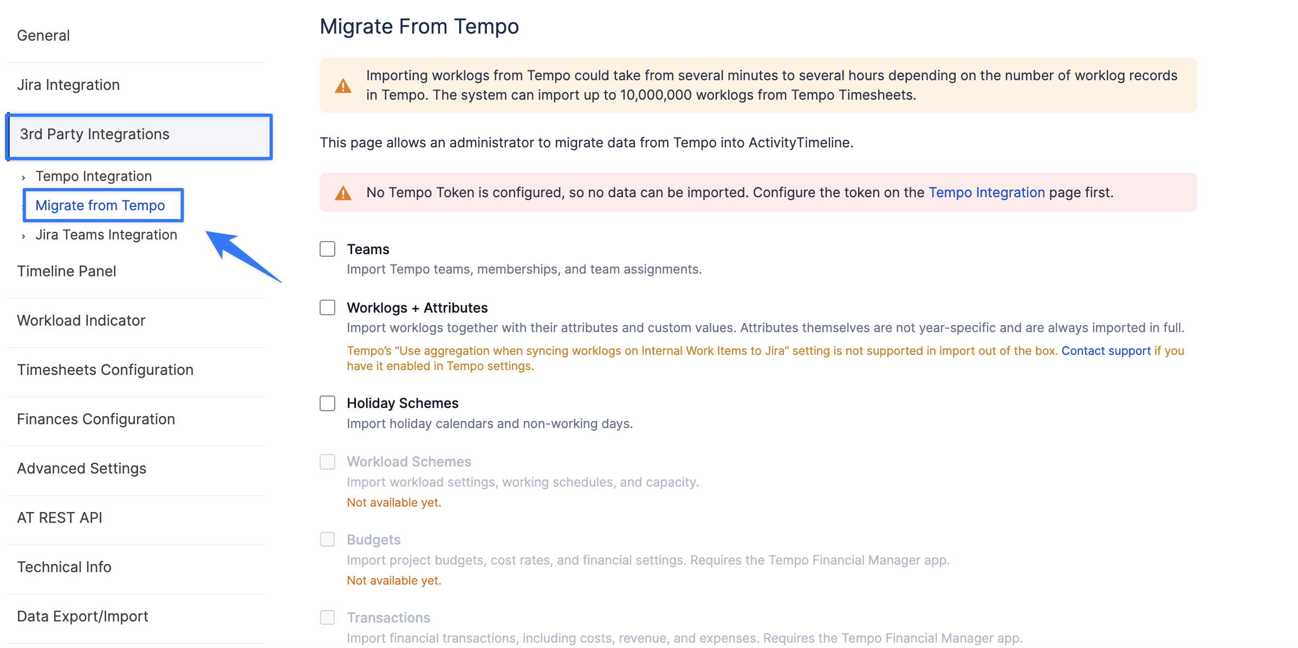1298x648 pixels.
Task: Click the Budgets 'Not available yet.' note
Action: point(394,581)
